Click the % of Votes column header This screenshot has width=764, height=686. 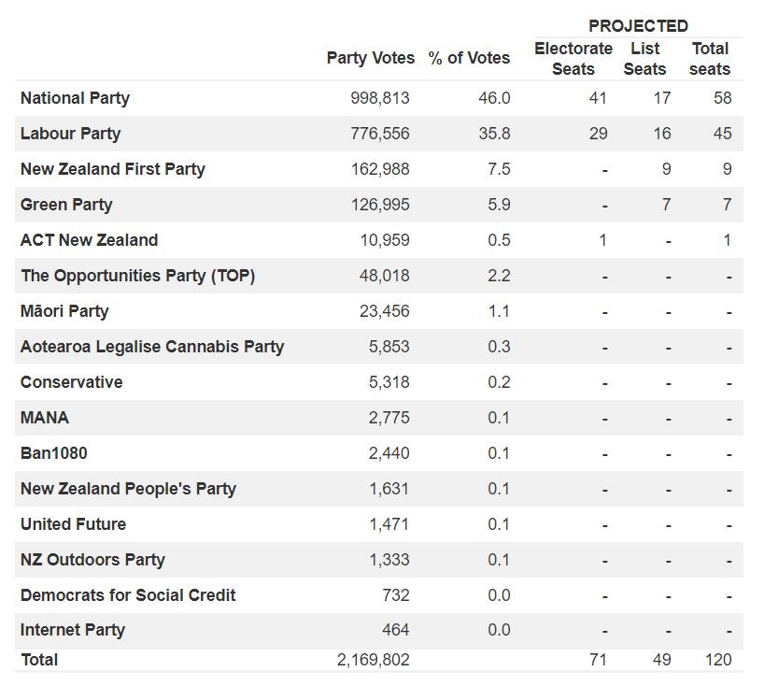[x=469, y=58]
